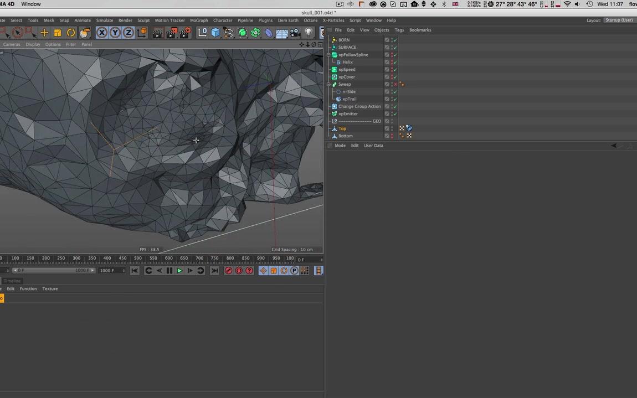
Task: Click the Light object icon
Action: pyautogui.click(x=309, y=33)
